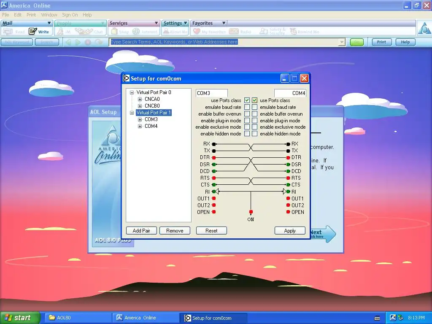
Task: Open the File menu
Action: [5, 15]
